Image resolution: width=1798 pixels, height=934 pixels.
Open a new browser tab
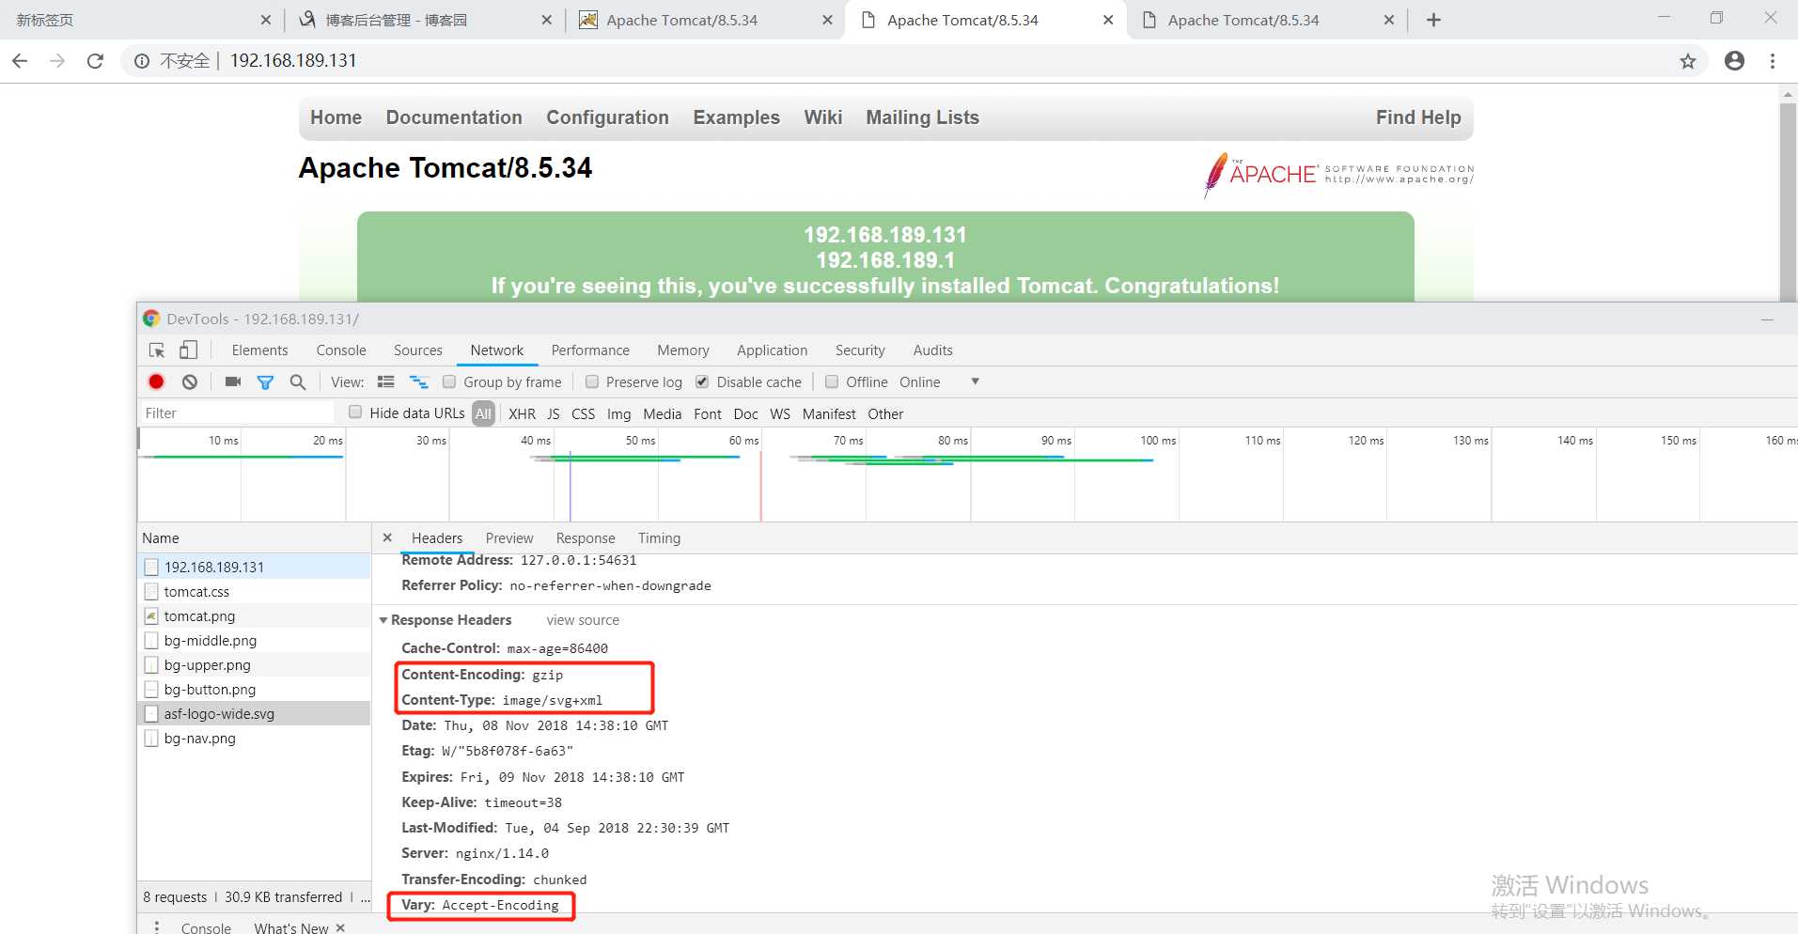click(x=1433, y=20)
